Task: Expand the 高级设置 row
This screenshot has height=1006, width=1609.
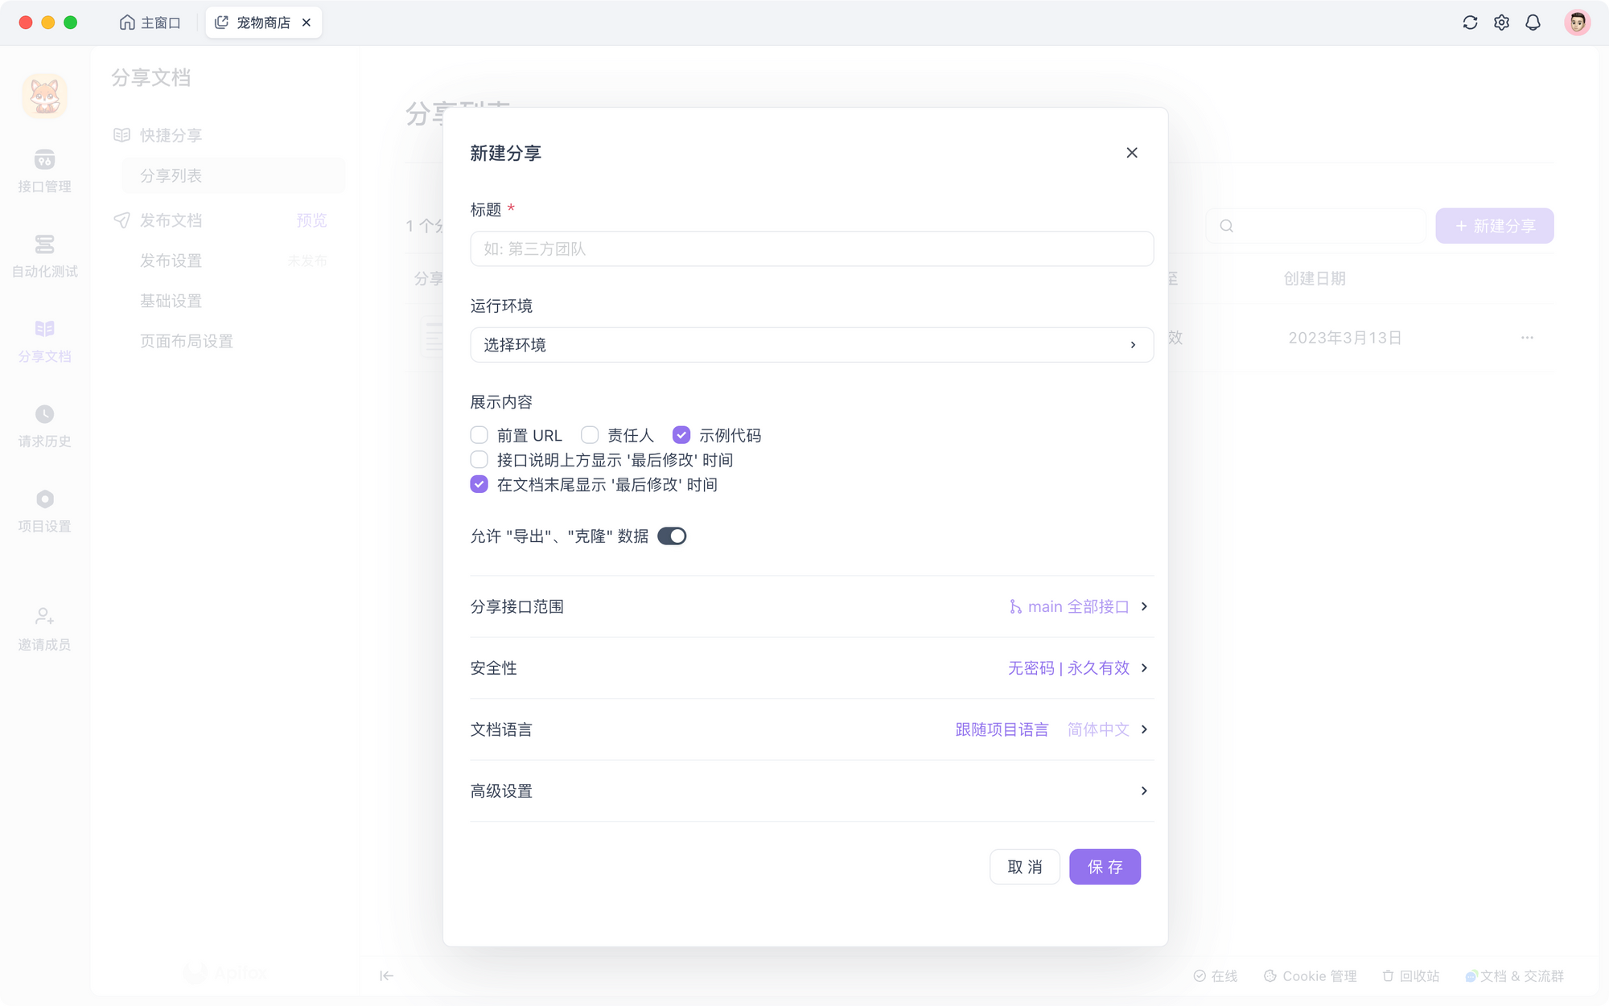Action: [x=812, y=791]
